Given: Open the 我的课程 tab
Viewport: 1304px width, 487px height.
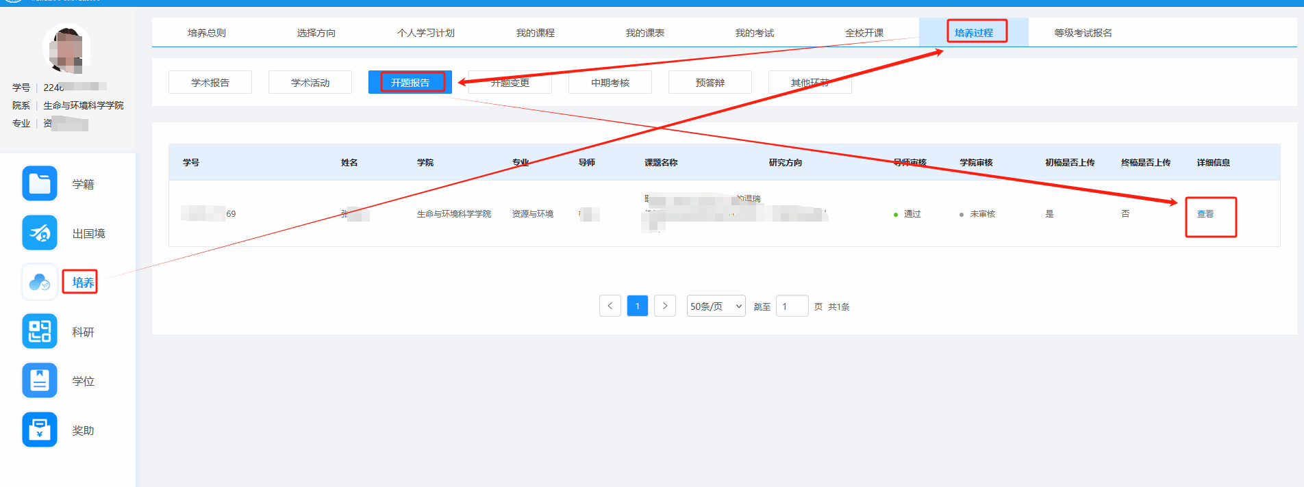Looking at the screenshot, I should [x=535, y=33].
